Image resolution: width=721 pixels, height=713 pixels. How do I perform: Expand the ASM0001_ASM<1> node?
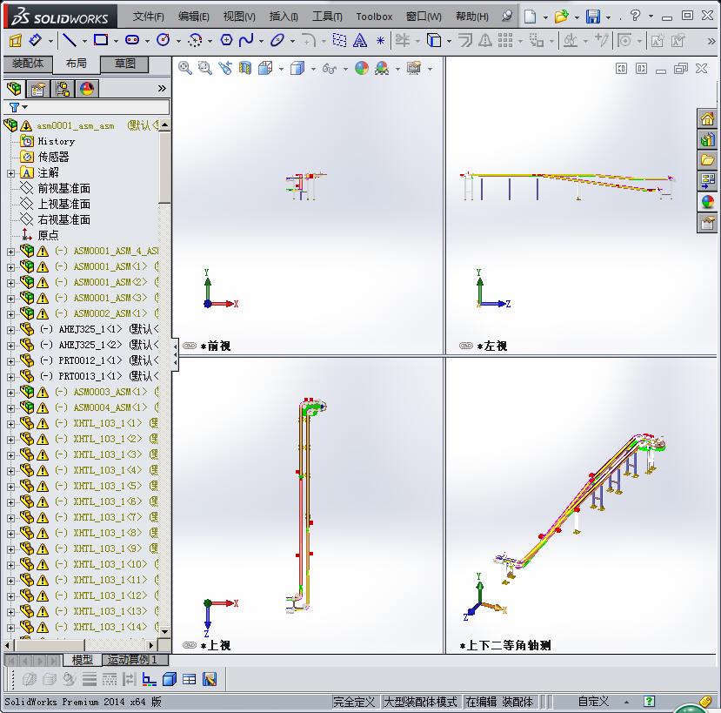[x=10, y=267]
